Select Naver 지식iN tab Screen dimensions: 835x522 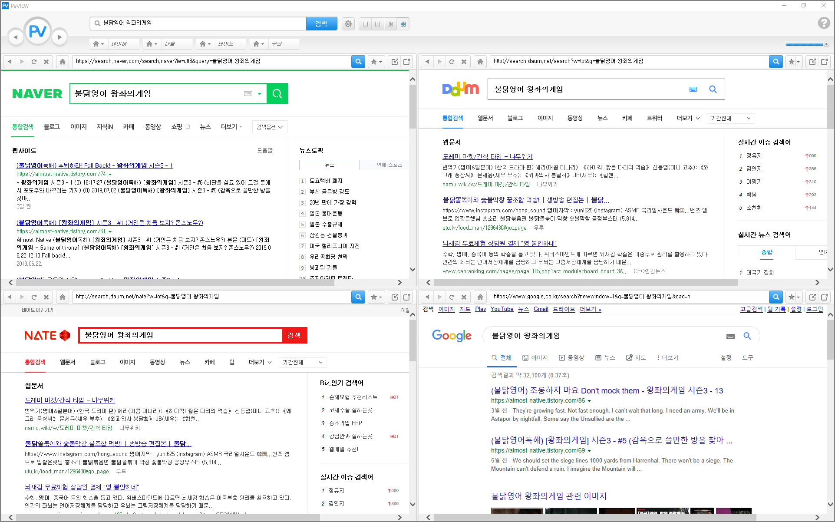105,127
